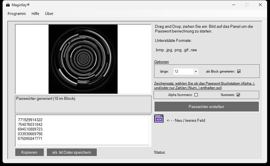The width and height of the screenshot is (270, 166).
Task: Open the Hilfe menu
Action: (35, 14)
